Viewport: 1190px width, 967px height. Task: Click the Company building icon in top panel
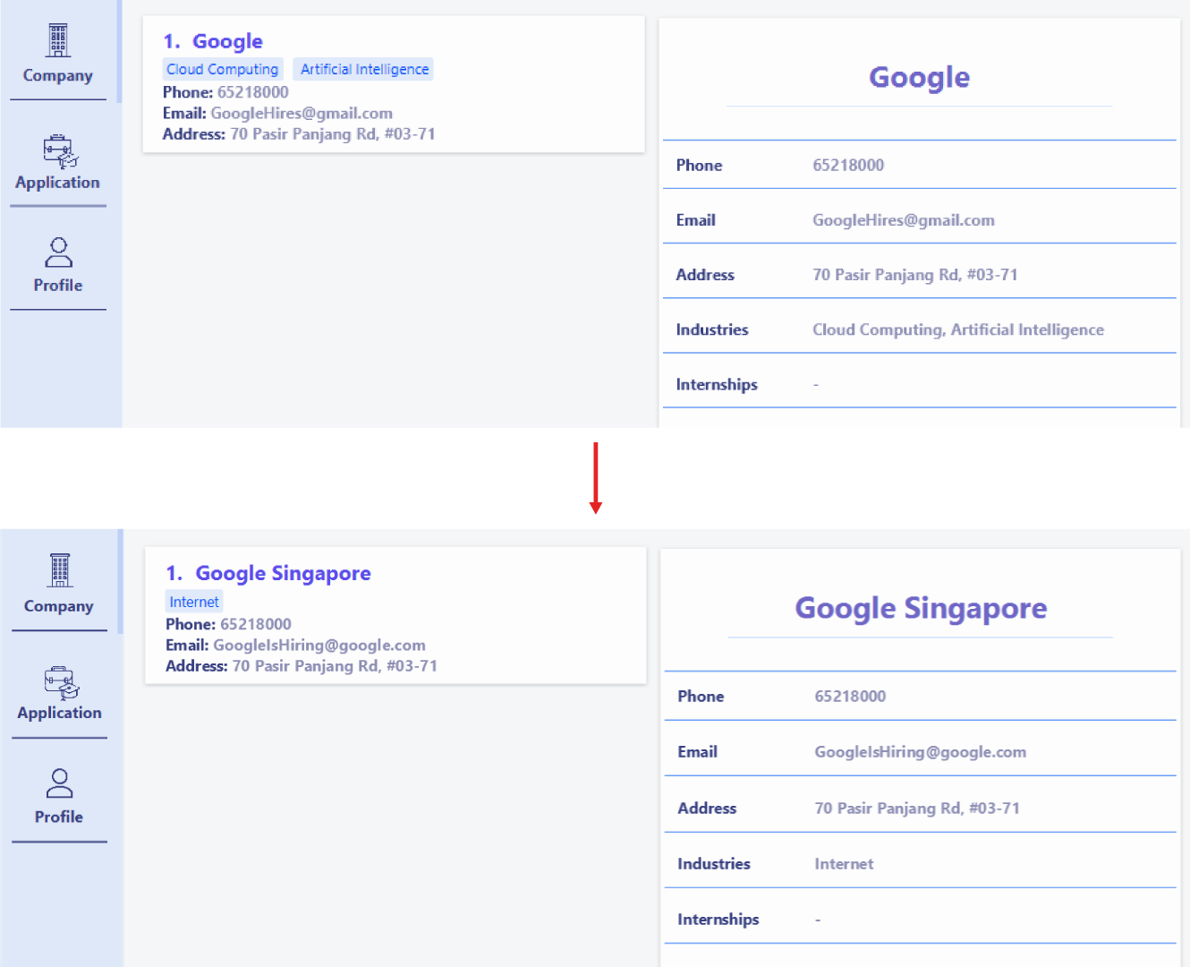click(x=58, y=40)
